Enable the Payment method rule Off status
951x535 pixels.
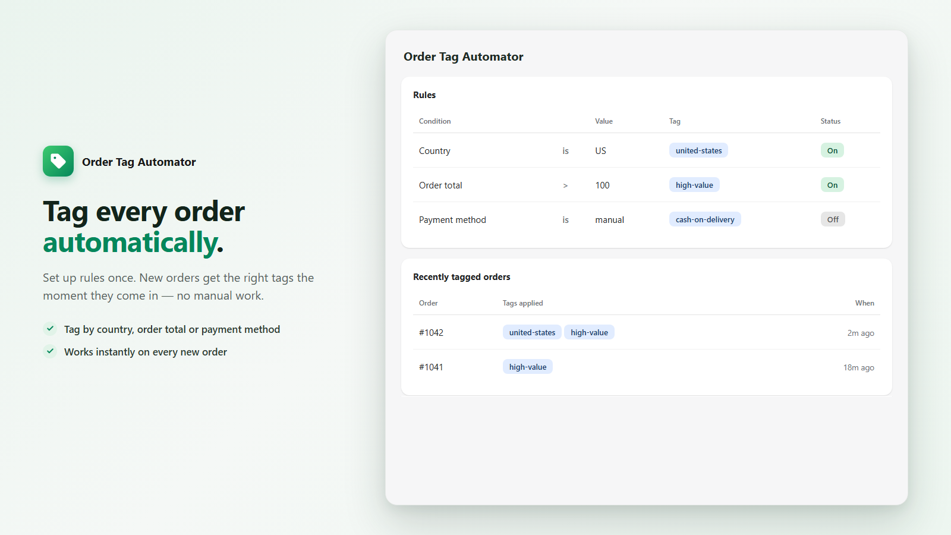833,219
